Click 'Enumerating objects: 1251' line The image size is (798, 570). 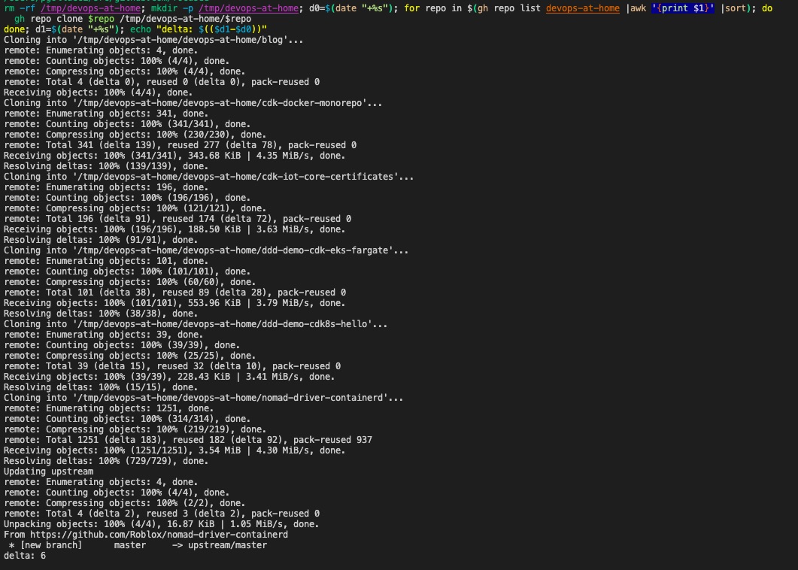[108, 408]
